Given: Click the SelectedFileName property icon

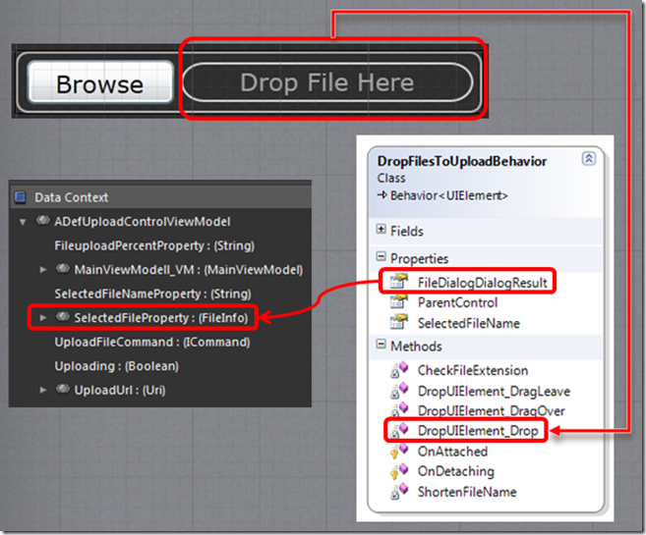Looking at the screenshot, I should 398,322.
